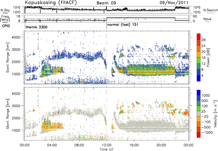Click the "04:00" time tick label
This screenshot has width=218, height=151.
(52, 145)
